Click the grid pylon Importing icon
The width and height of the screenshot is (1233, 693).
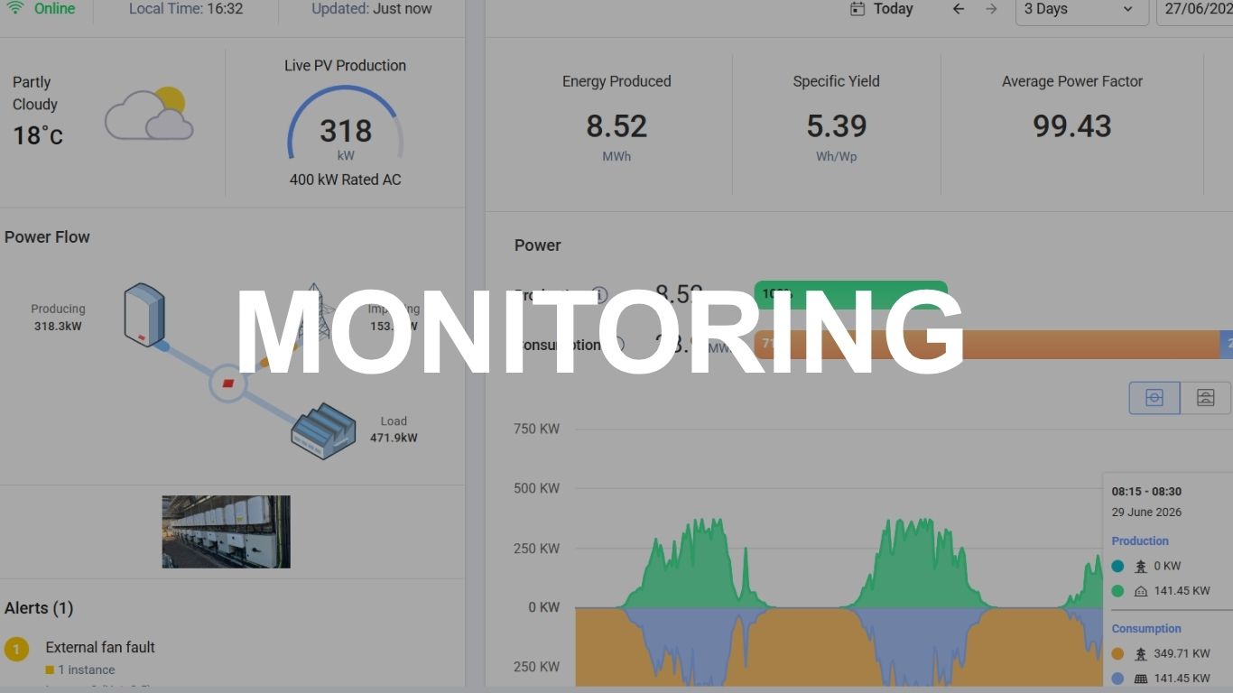coord(314,311)
